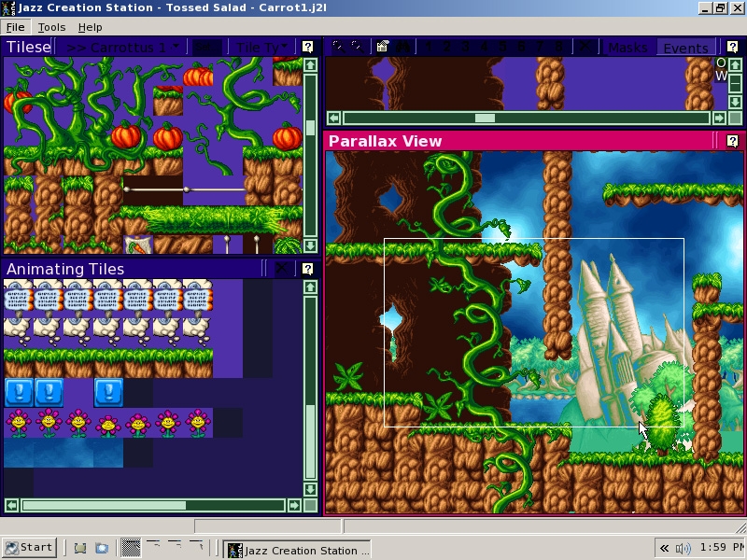Expand the system tray with double-arrow icon
Image resolution: width=747 pixels, height=560 pixels.
(x=664, y=549)
